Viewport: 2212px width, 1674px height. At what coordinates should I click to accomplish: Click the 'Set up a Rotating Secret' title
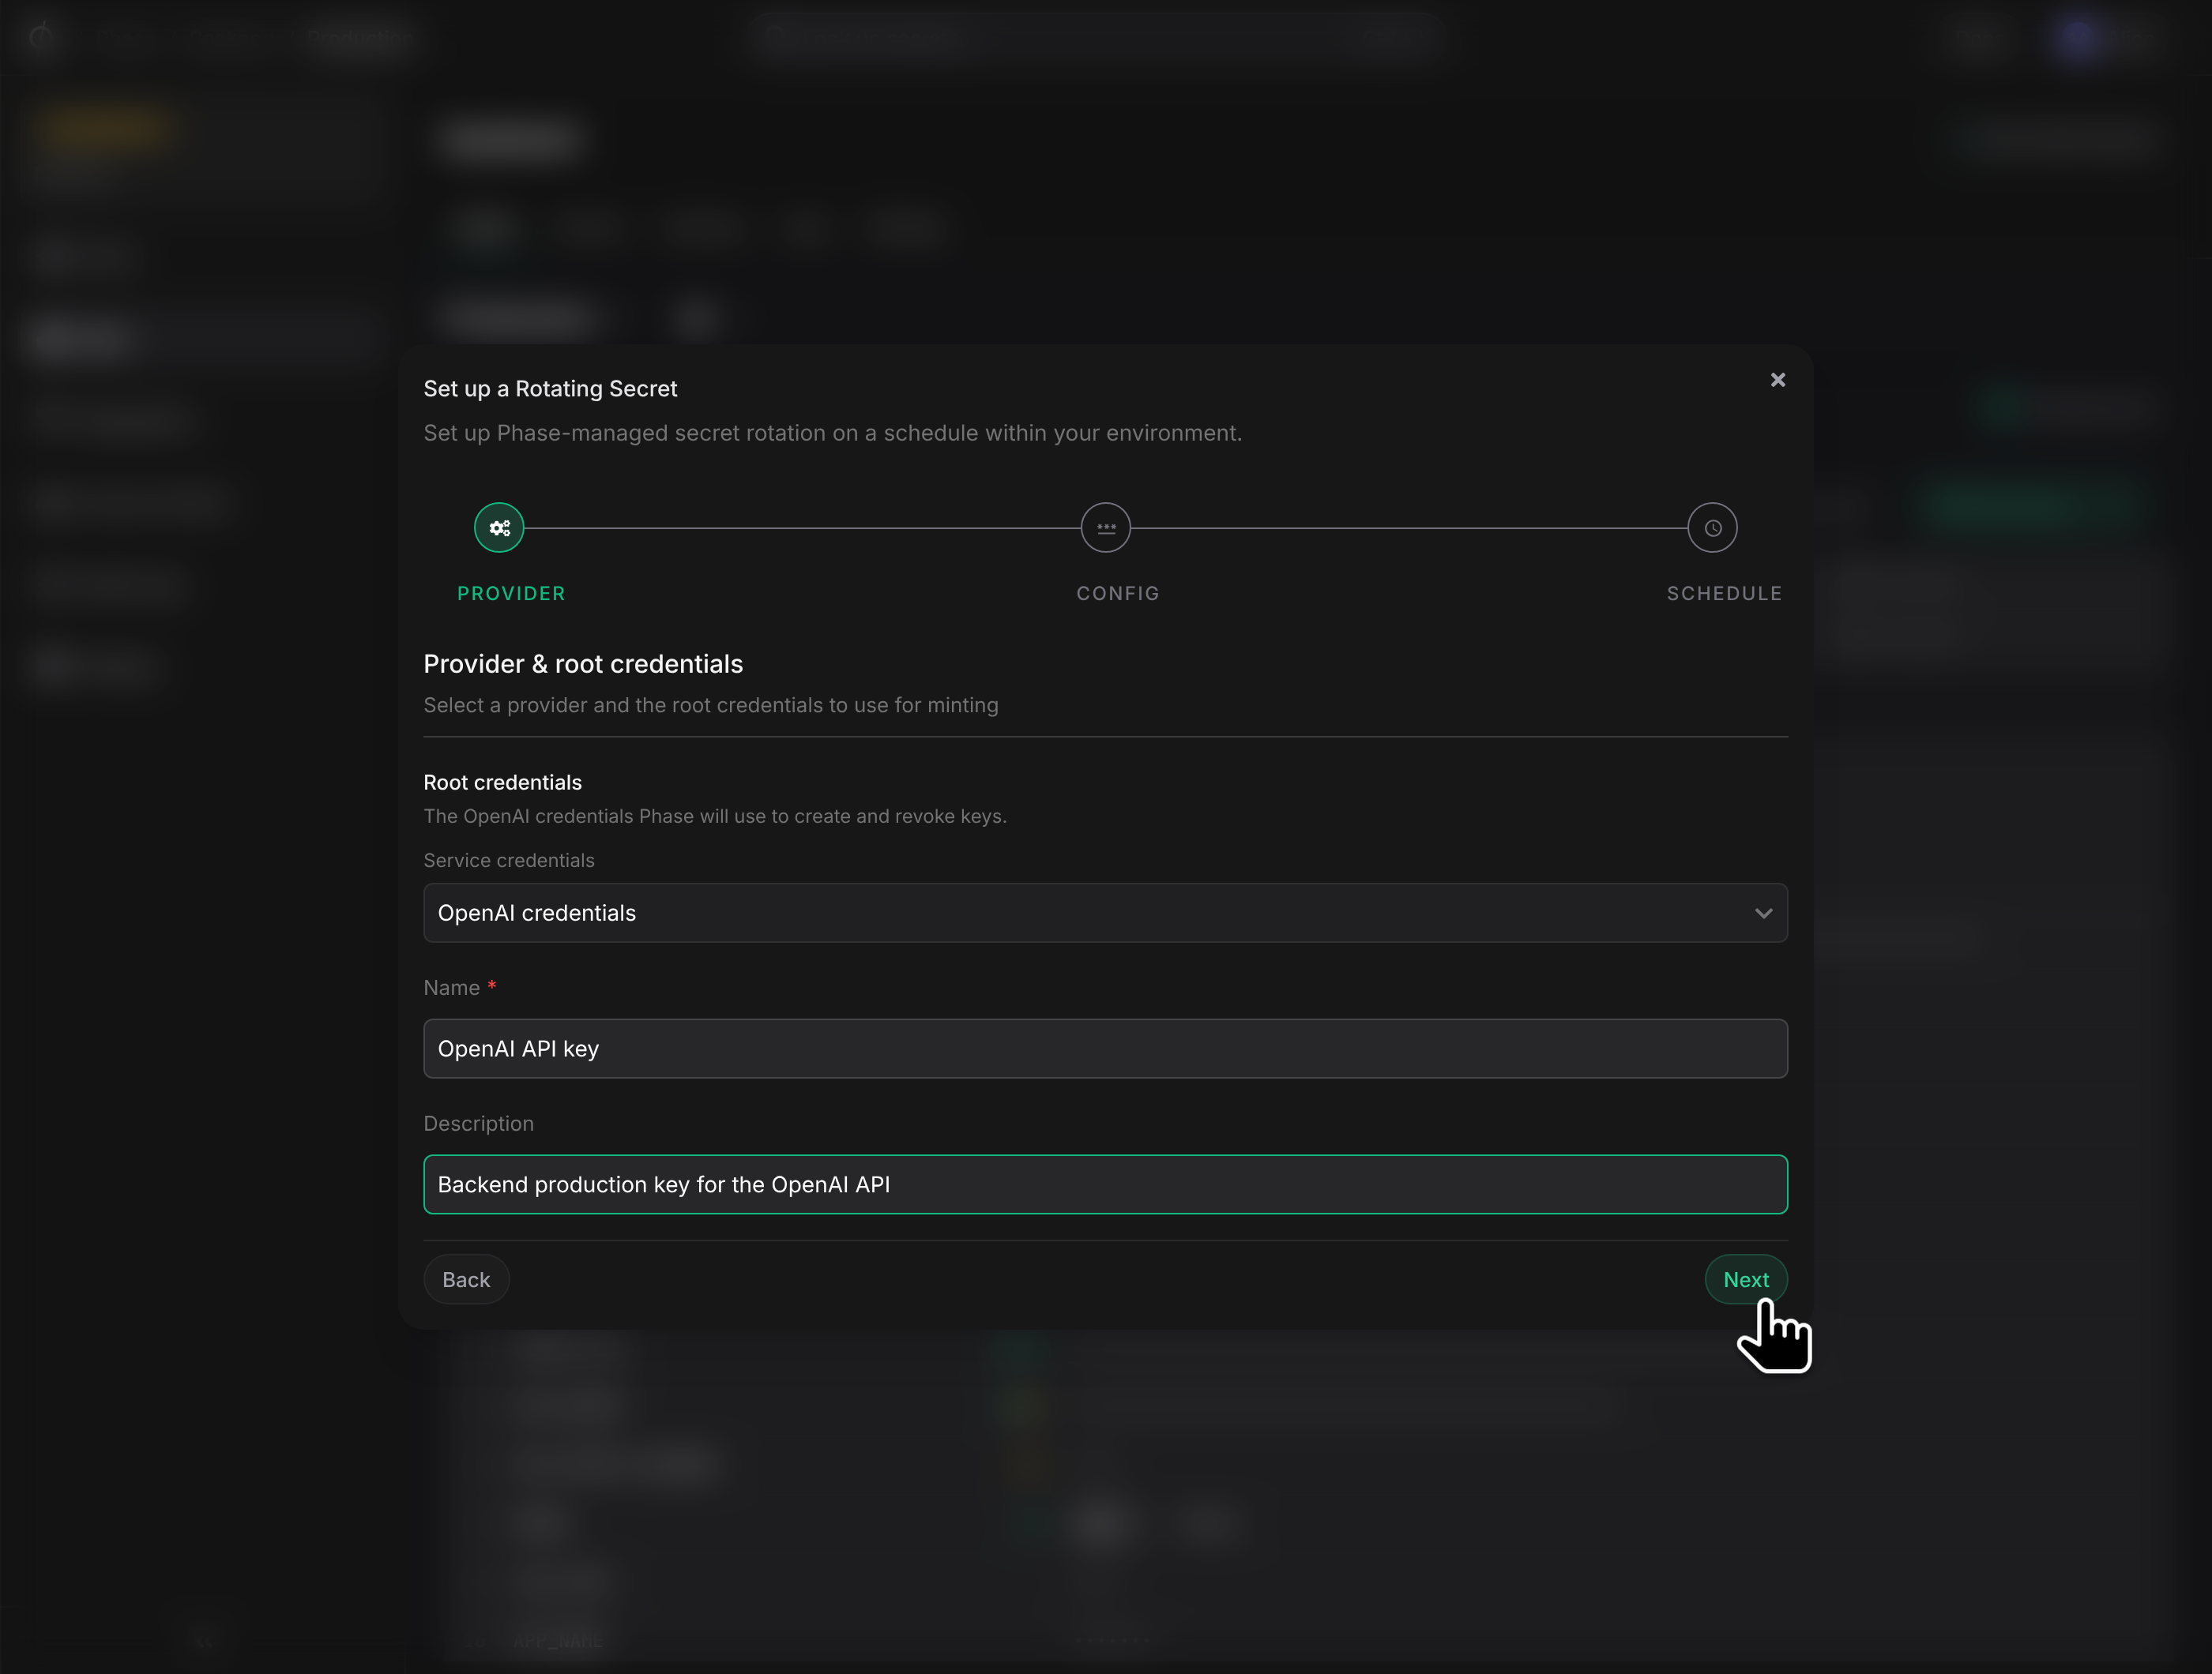pos(550,388)
